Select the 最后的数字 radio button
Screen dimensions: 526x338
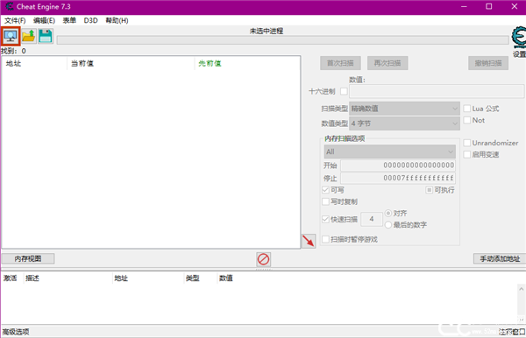[x=388, y=225]
